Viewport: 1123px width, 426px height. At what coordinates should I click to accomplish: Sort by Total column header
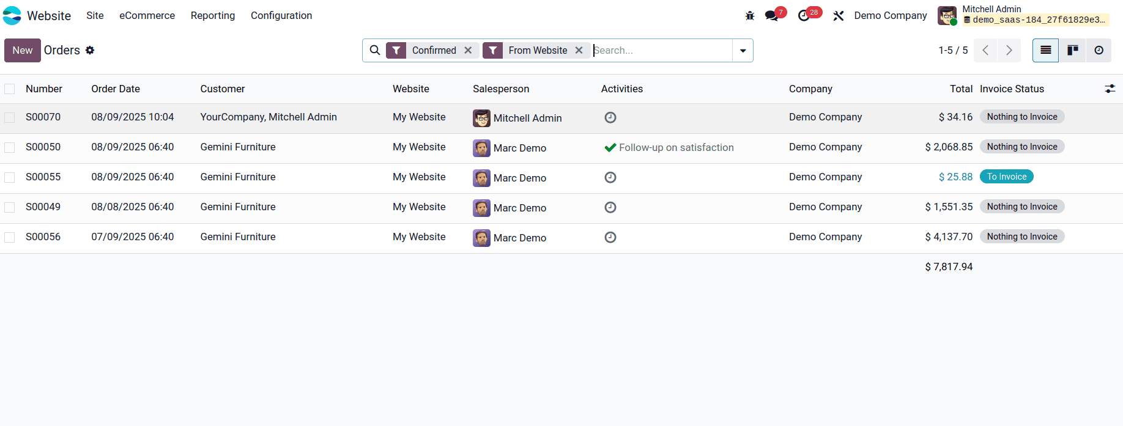point(961,89)
